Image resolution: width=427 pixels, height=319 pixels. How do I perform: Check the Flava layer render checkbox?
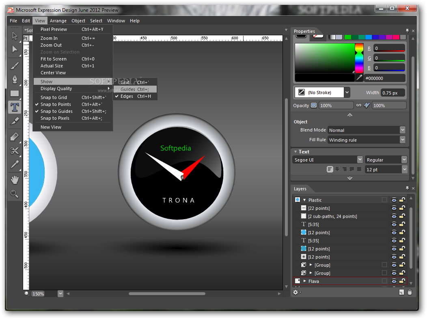click(x=384, y=281)
